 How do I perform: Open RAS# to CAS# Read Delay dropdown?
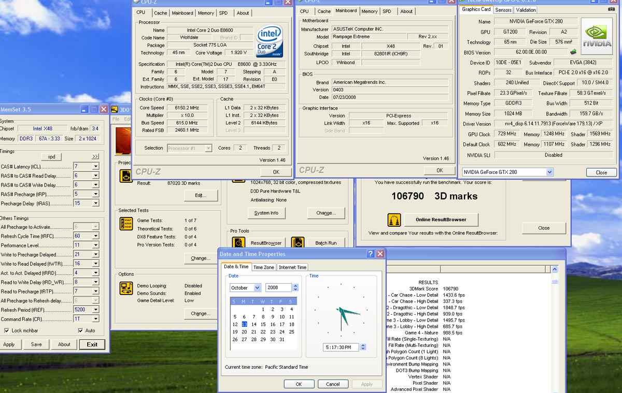click(x=95, y=176)
